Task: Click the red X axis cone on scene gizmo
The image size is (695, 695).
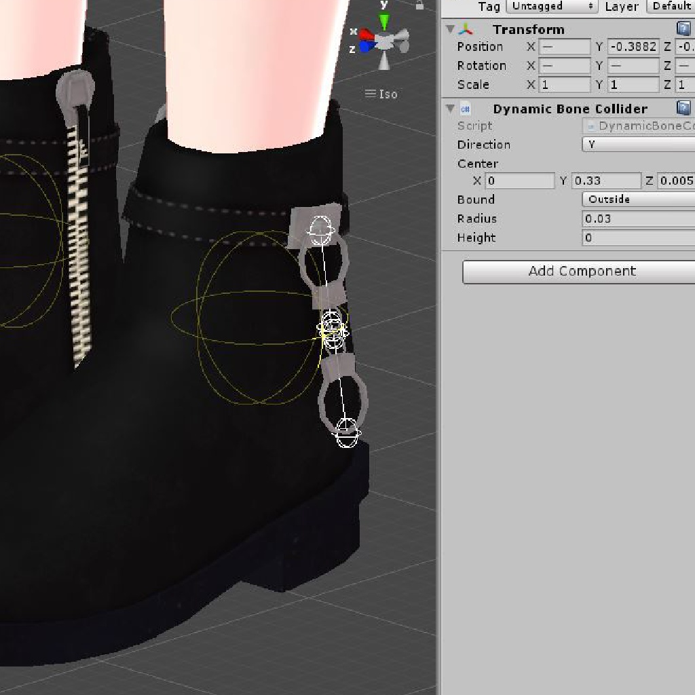Action: [x=367, y=35]
